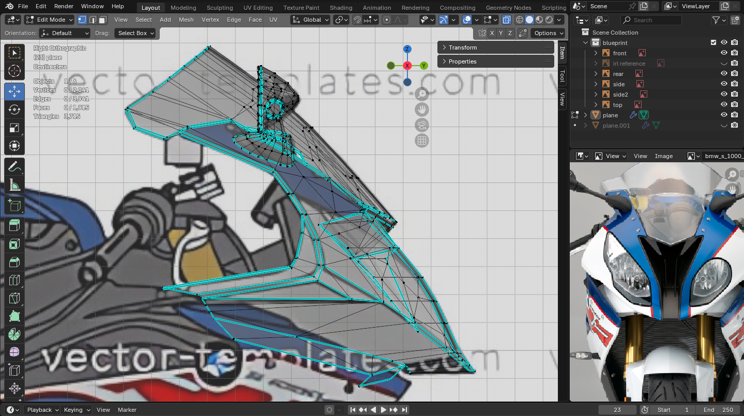
Task: Toggle snapping magnet in header
Action: click(x=357, y=20)
